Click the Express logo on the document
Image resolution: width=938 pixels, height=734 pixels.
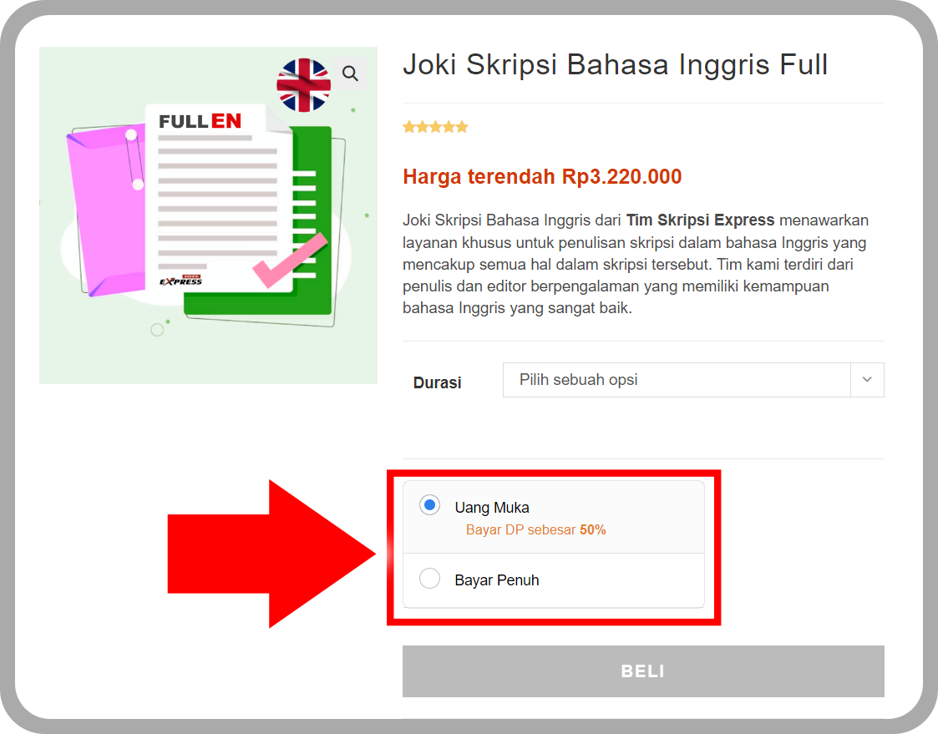click(x=180, y=280)
